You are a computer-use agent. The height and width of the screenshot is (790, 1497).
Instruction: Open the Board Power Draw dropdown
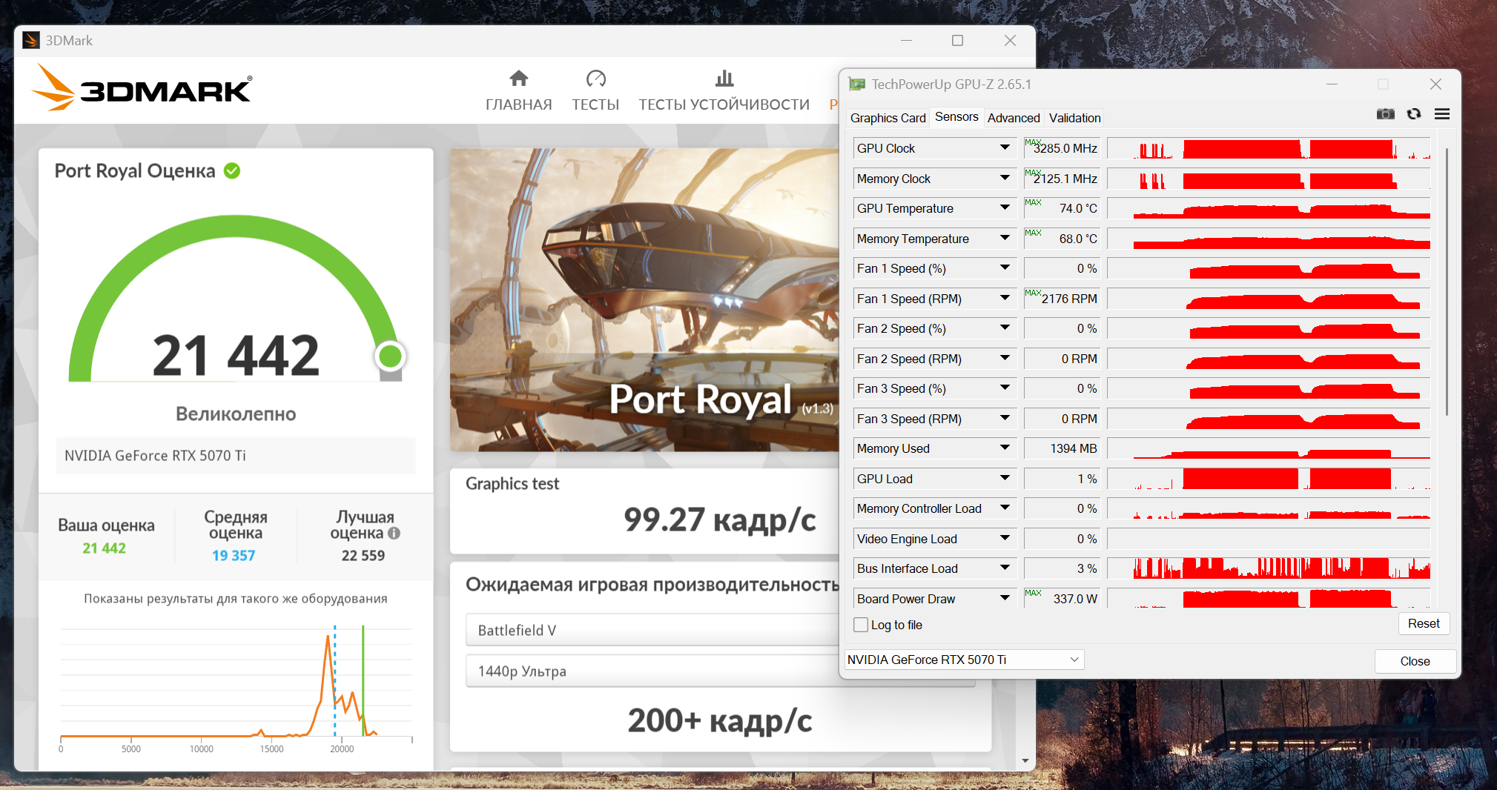(x=1005, y=599)
